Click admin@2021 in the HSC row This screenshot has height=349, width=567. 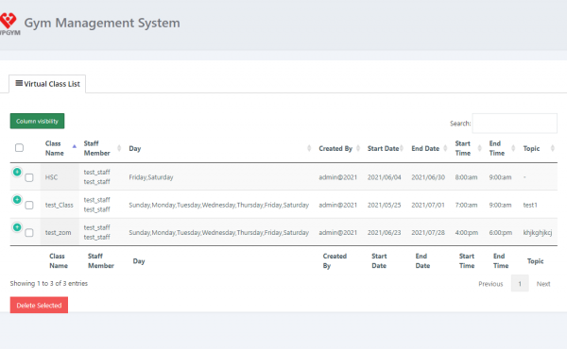[x=337, y=177]
